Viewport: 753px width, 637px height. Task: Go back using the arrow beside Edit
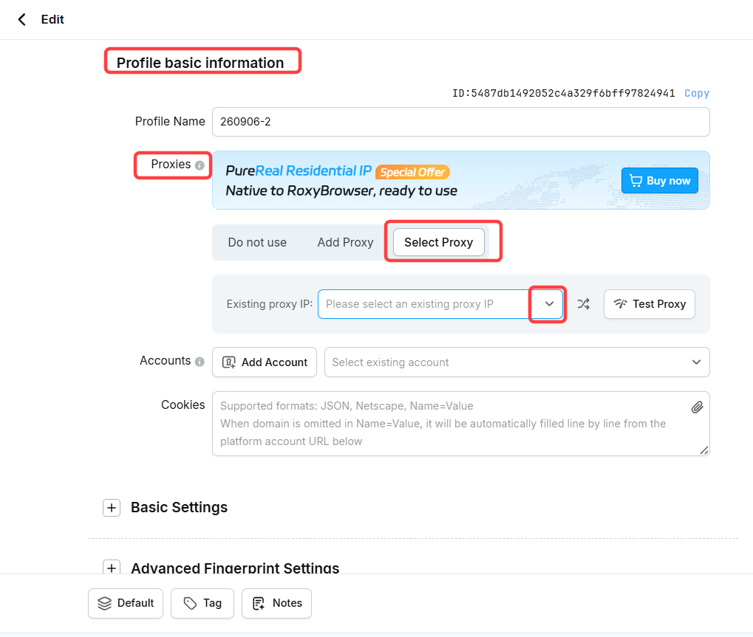21,20
